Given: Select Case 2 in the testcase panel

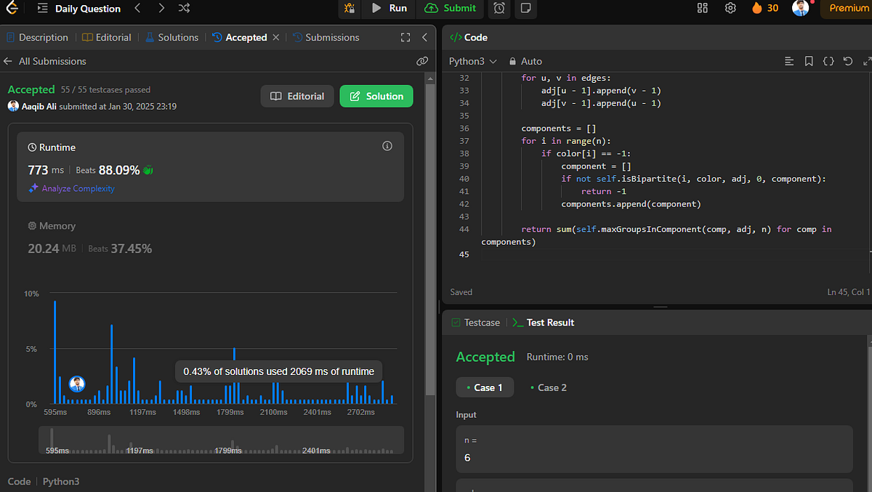Looking at the screenshot, I should point(549,387).
